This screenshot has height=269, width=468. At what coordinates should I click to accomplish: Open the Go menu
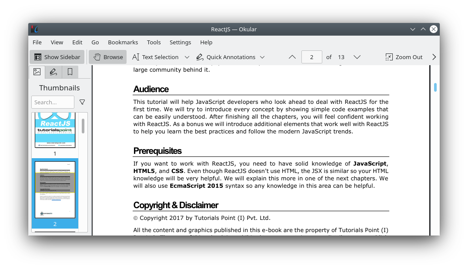point(95,42)
